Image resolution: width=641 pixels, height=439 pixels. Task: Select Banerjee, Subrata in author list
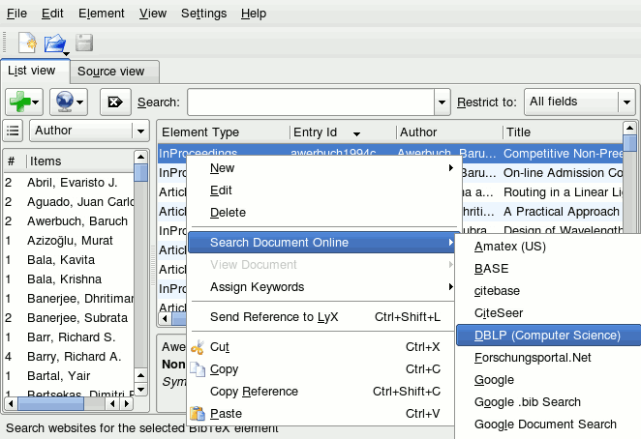coord(69,318)
